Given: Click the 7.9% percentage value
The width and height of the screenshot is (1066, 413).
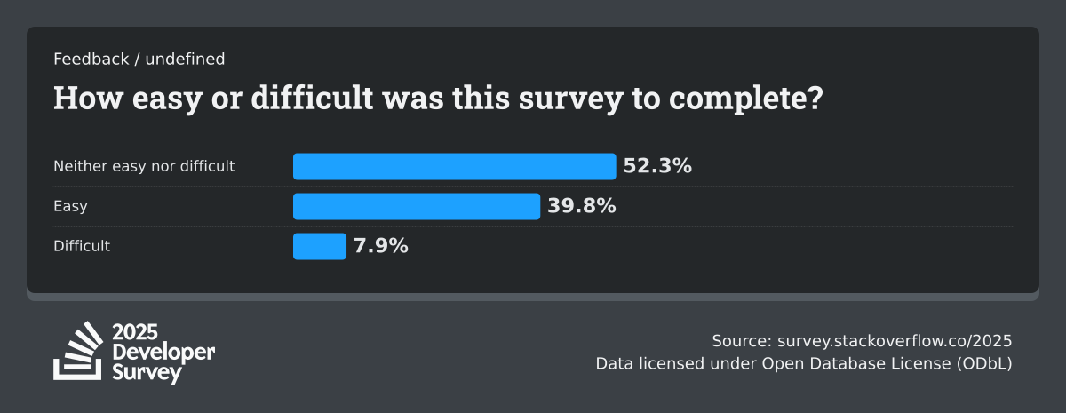Looking at the screenshot, I should coord(381,246).
